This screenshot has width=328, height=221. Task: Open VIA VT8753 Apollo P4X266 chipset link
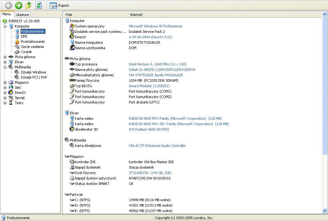click(x=156, y=75)
